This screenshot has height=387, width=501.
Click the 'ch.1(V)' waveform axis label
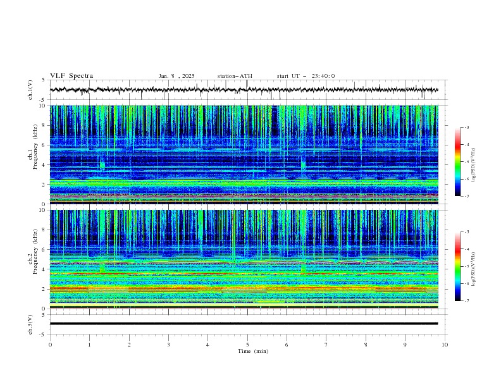(x=30, y=90)
